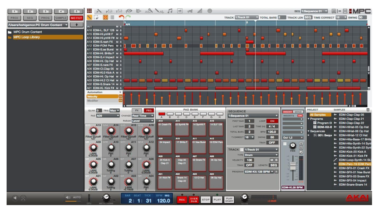Toggle sequence Loop ON button
This screenshot has height=218, width=373.
[x=272, y=121]
